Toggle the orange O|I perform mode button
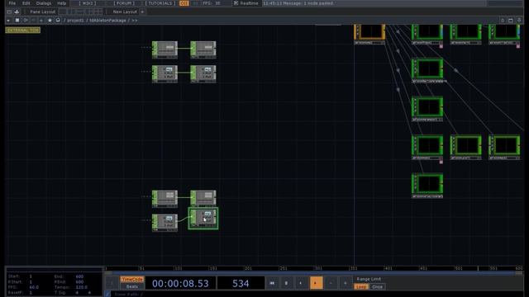The image size is (529, 297). click(183, 3)
